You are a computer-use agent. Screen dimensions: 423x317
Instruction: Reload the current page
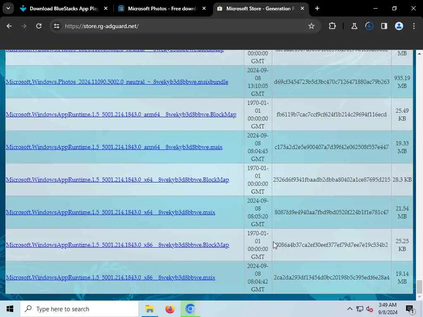(39, 26)
